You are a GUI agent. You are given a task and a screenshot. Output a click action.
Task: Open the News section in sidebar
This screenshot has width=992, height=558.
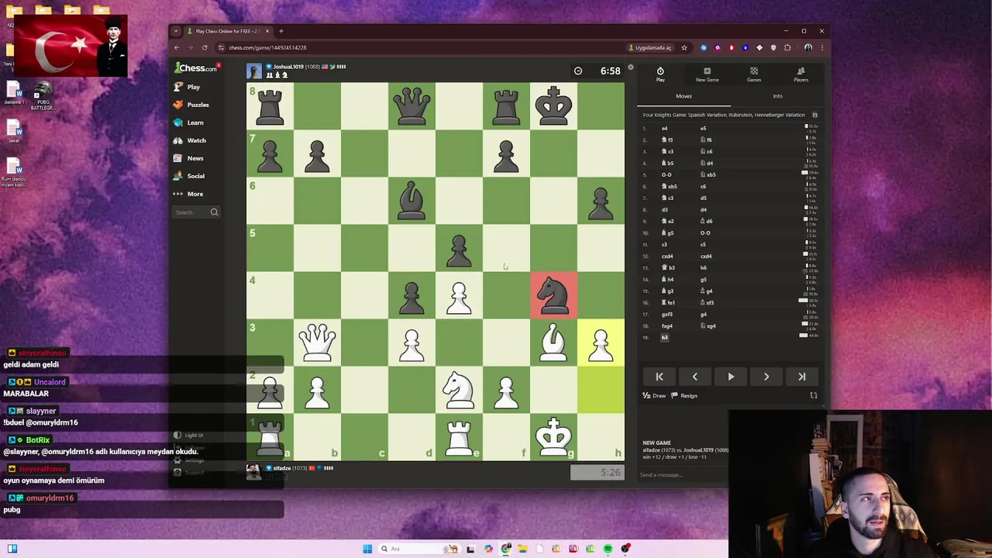[x=188, y=158]
